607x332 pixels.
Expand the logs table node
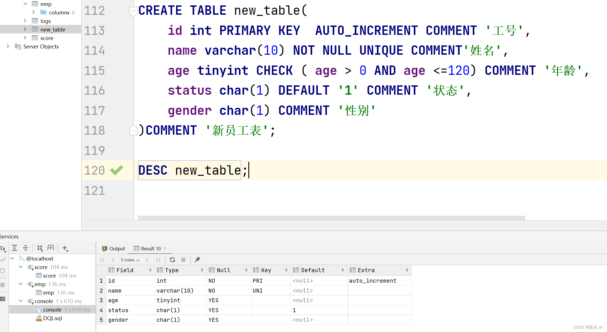(25, 21)
